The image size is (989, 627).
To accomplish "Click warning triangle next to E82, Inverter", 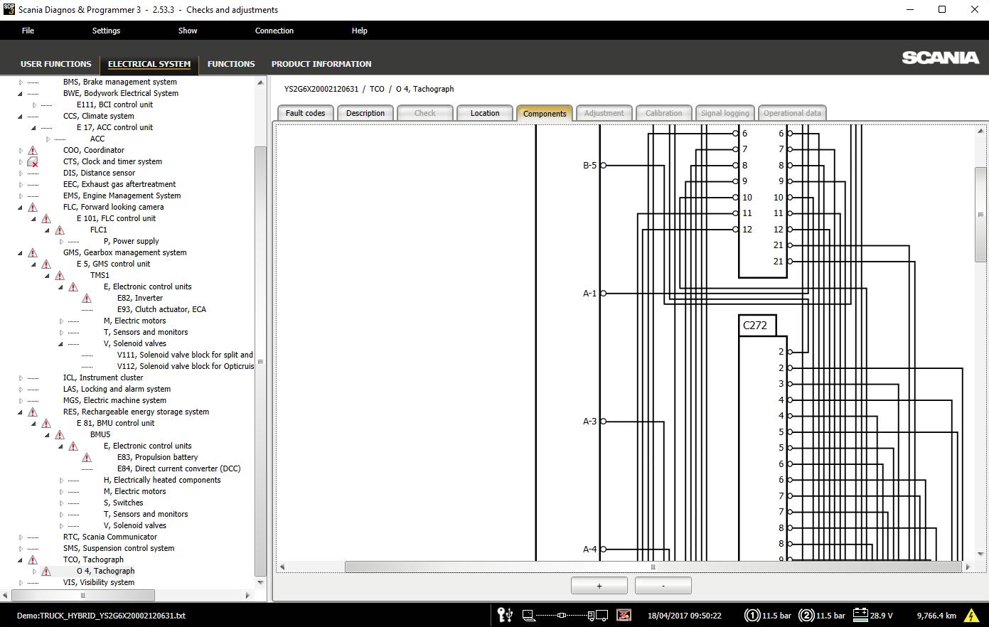I will pos(87,299).
